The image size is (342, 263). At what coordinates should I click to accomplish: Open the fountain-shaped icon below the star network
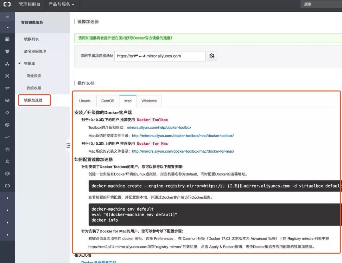[x=7, y=162]
